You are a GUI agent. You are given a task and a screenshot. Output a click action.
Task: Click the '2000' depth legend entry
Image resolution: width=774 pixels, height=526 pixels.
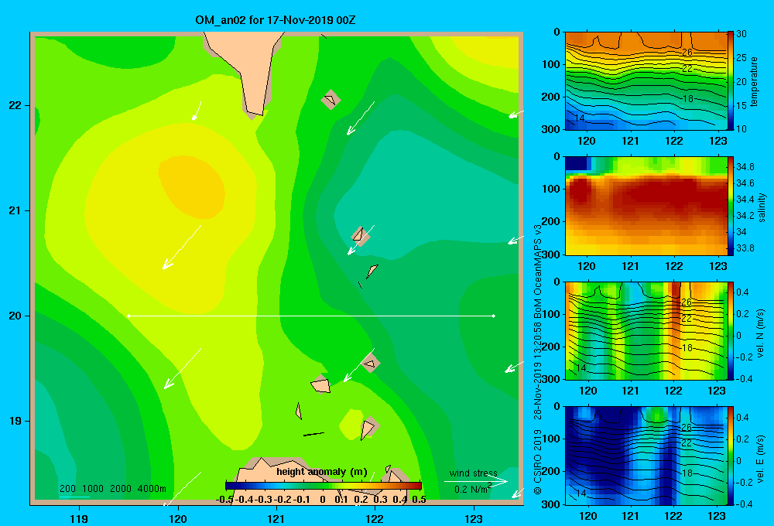121,489
